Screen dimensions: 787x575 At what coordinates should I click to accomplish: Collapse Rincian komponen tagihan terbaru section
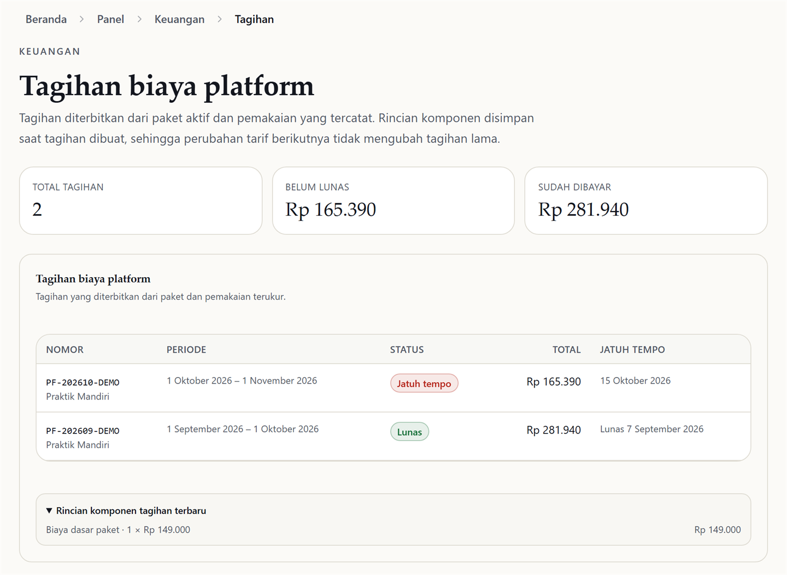(126, 511)
